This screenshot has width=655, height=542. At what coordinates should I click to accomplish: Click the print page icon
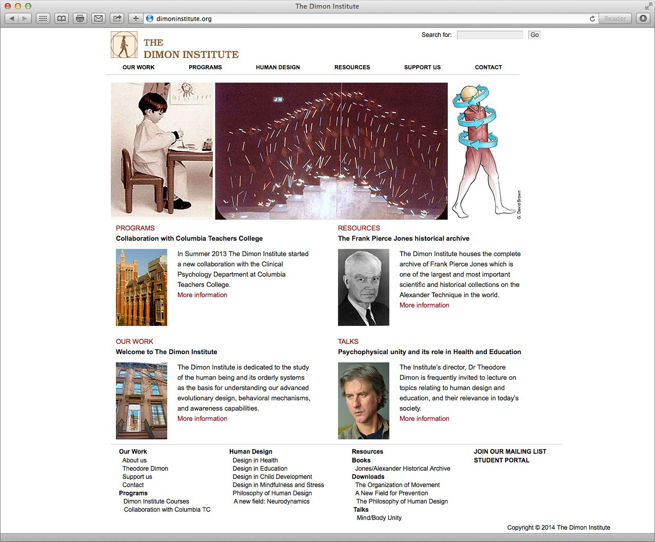tap(80, 18)
